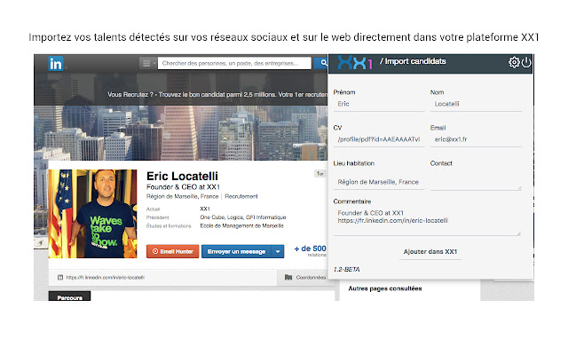
Task: Focus the LinkedIn search field
Action: (234, 63)
